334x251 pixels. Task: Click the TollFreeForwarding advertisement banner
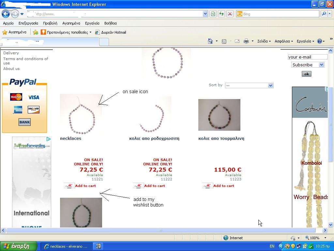click(32, 182)
